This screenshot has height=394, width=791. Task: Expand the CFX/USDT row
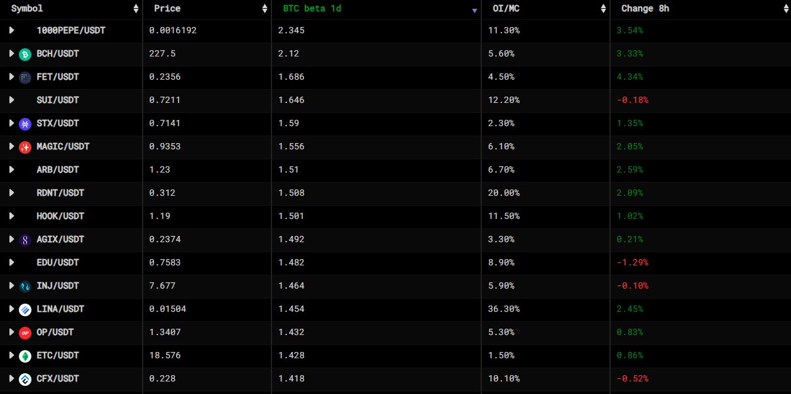(x=11, y=378)
